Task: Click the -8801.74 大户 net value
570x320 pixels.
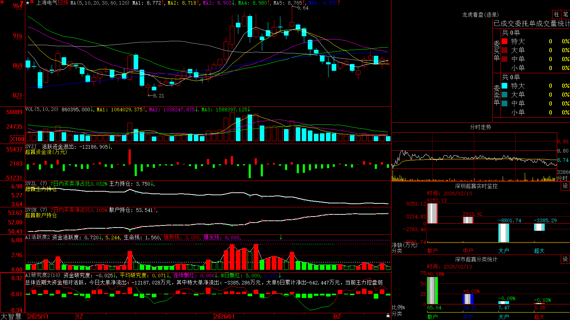Action: [509, 220]
